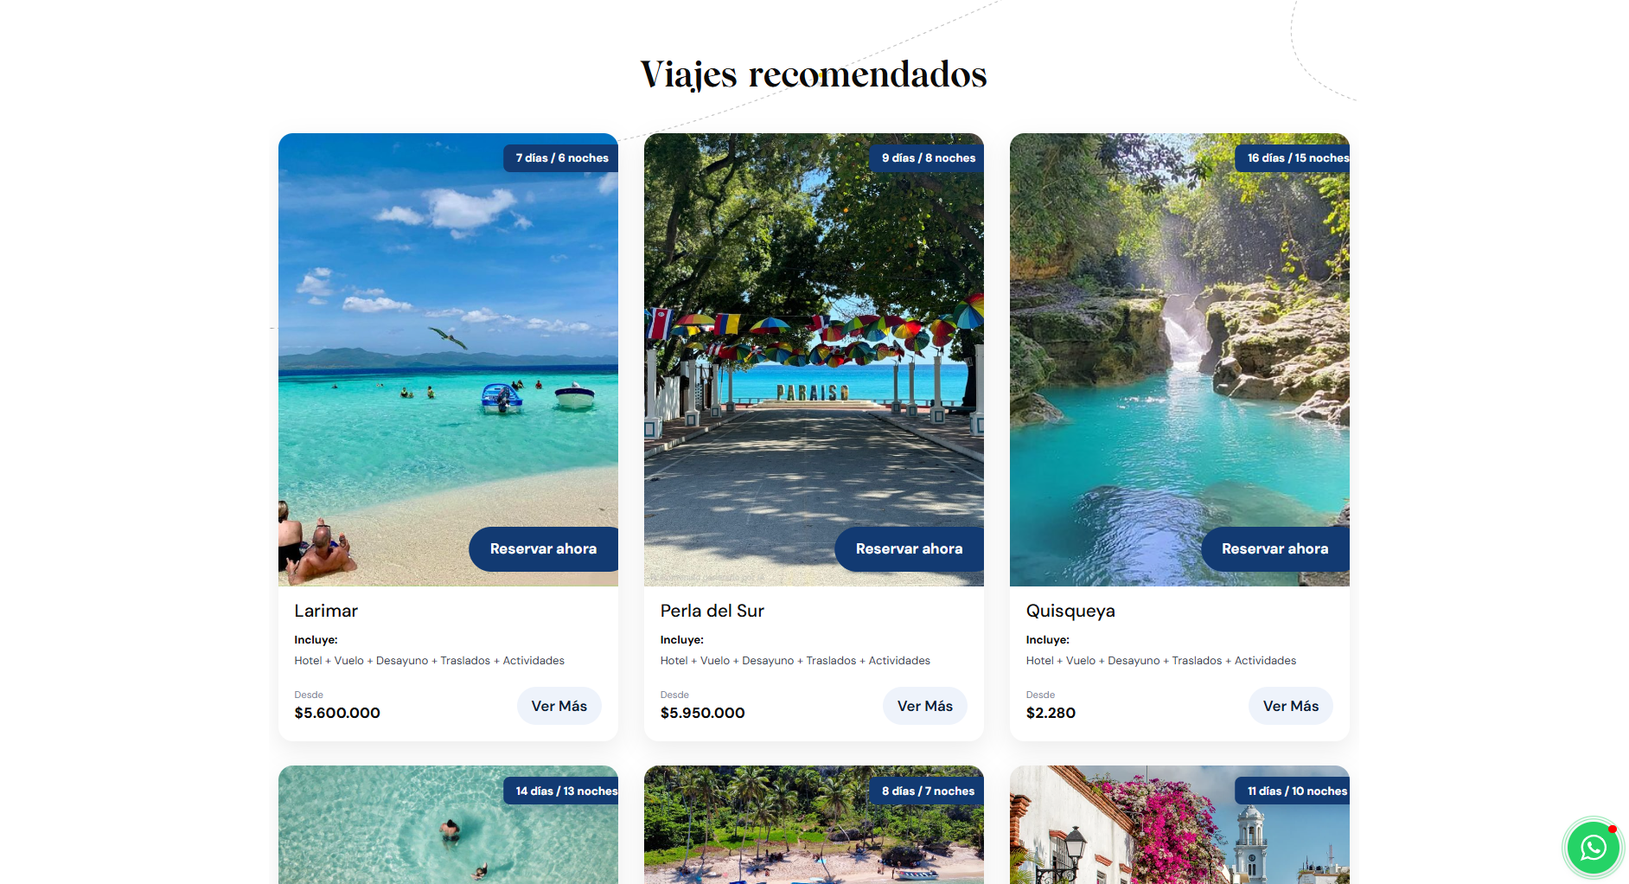Click Reservar ahora on Larimar card
Image resolution: width=1629 pixels, height=884 pixels.
[x=543, y=549]
